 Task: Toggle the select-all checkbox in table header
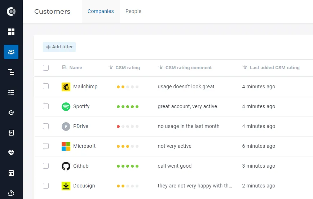tap(46, 68)
